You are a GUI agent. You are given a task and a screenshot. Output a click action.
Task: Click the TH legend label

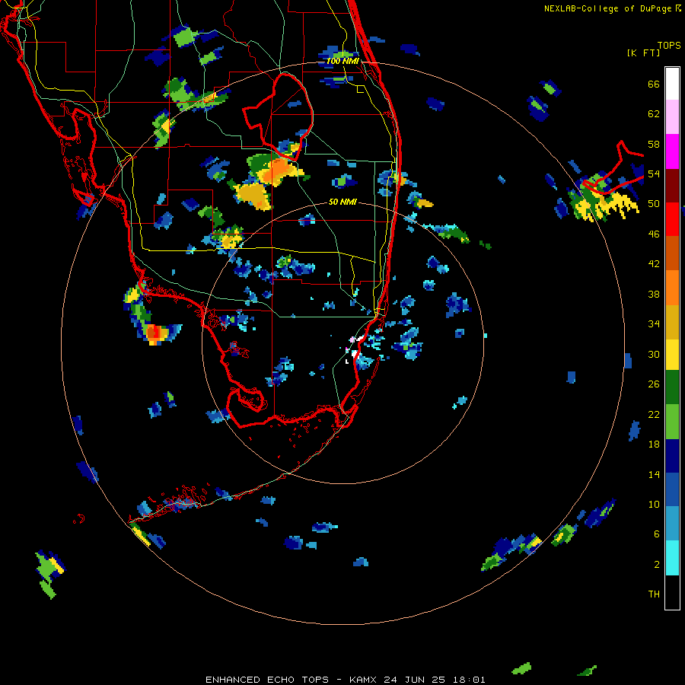[x=654, y=594]
